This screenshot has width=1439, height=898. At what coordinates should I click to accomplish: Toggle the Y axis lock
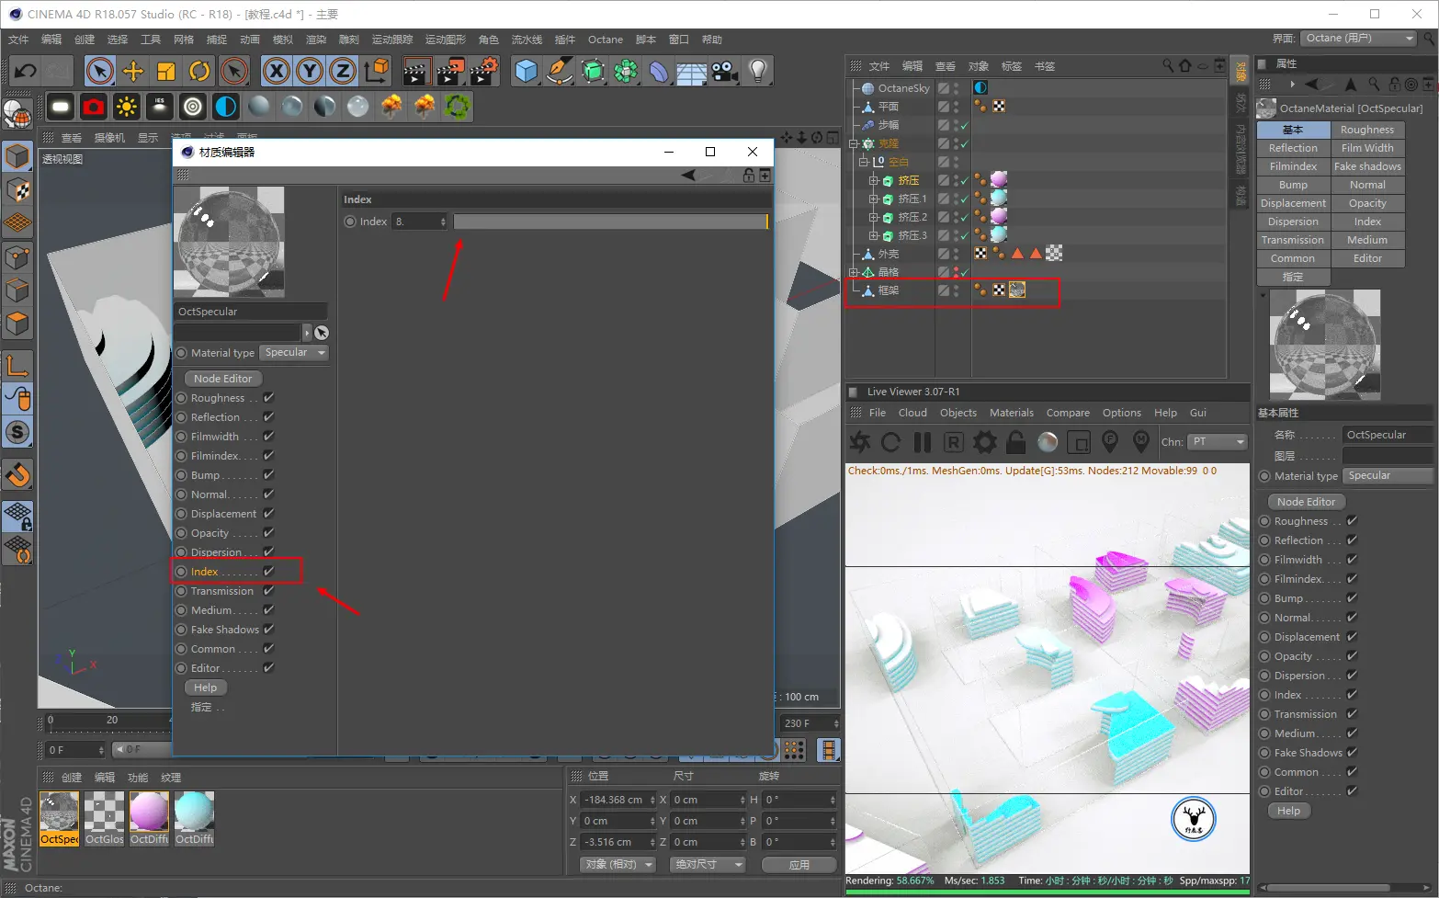(x=310, y=71)
